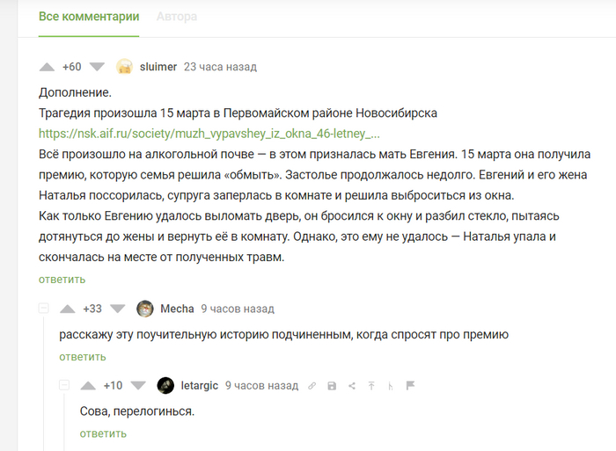This screenshot has width=616, height=451.
Task: Downvote the Mecha comment
Action: (x=118, y=309)
